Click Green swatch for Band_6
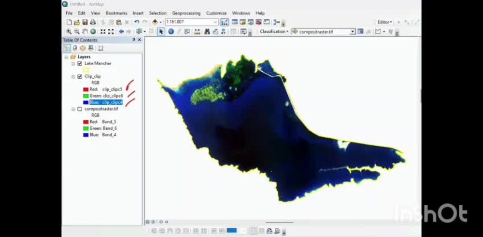 pyautogui.click(x=86, y=128)
